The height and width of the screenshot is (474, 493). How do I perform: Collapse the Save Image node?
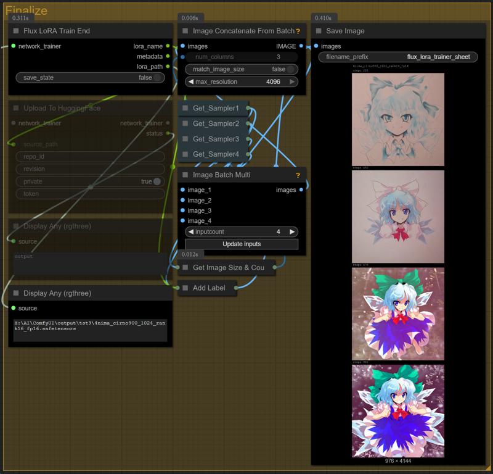pyautogui.click(x=319, y=31)
